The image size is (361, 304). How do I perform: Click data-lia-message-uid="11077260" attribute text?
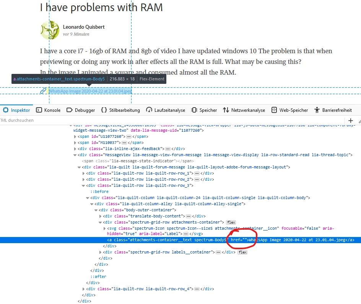point(166,131)
